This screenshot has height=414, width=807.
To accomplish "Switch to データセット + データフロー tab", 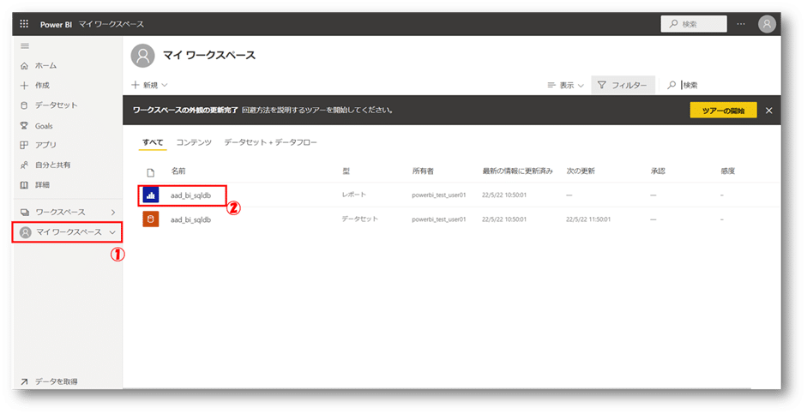I will [x=270, y=142].
